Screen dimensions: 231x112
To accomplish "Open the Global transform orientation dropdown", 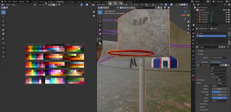I will point(136,5).
